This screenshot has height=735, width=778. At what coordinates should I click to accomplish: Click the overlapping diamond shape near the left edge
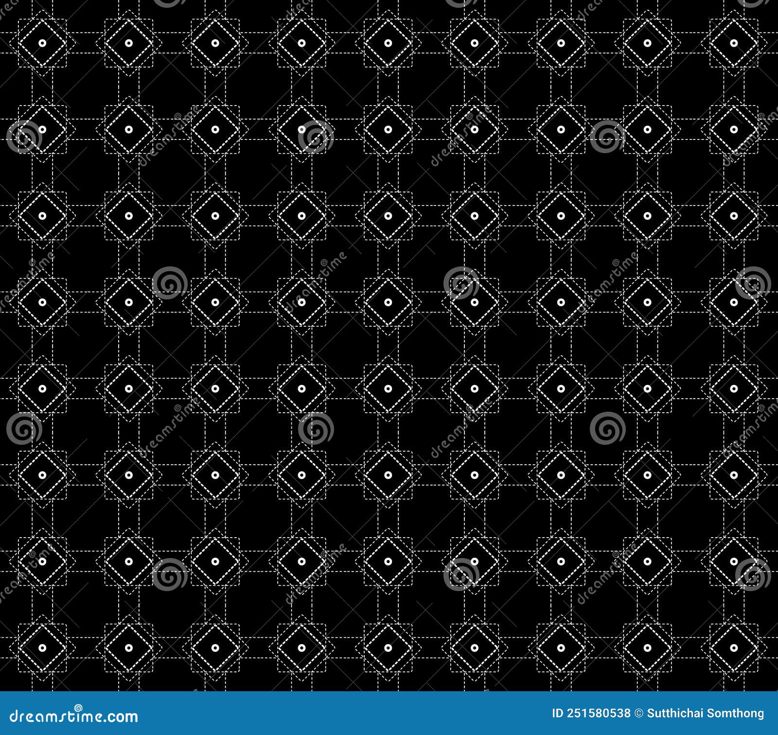click(x=43, y=300)
